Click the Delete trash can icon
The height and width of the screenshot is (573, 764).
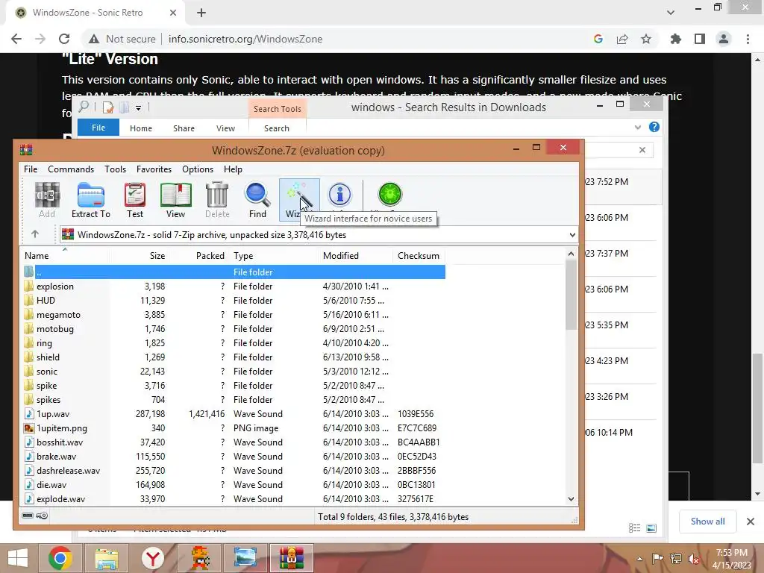(217, 199)
